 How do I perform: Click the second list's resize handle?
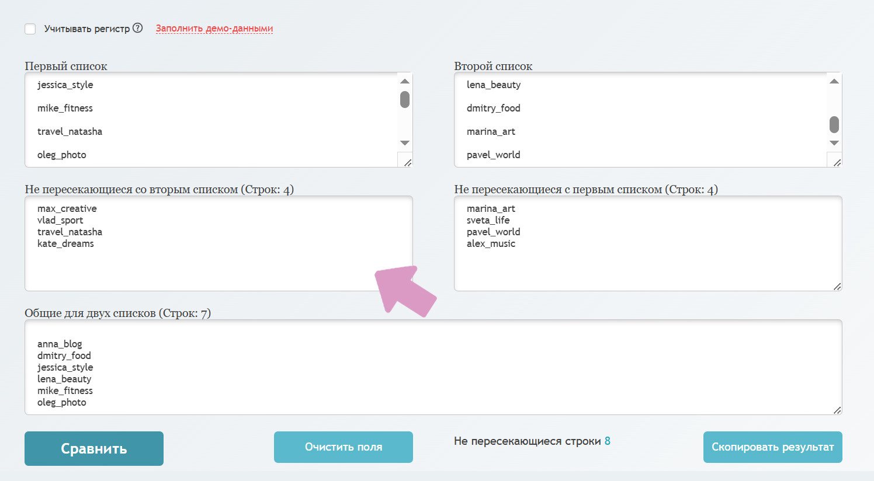pyautogui.click(x=837, y=162)
